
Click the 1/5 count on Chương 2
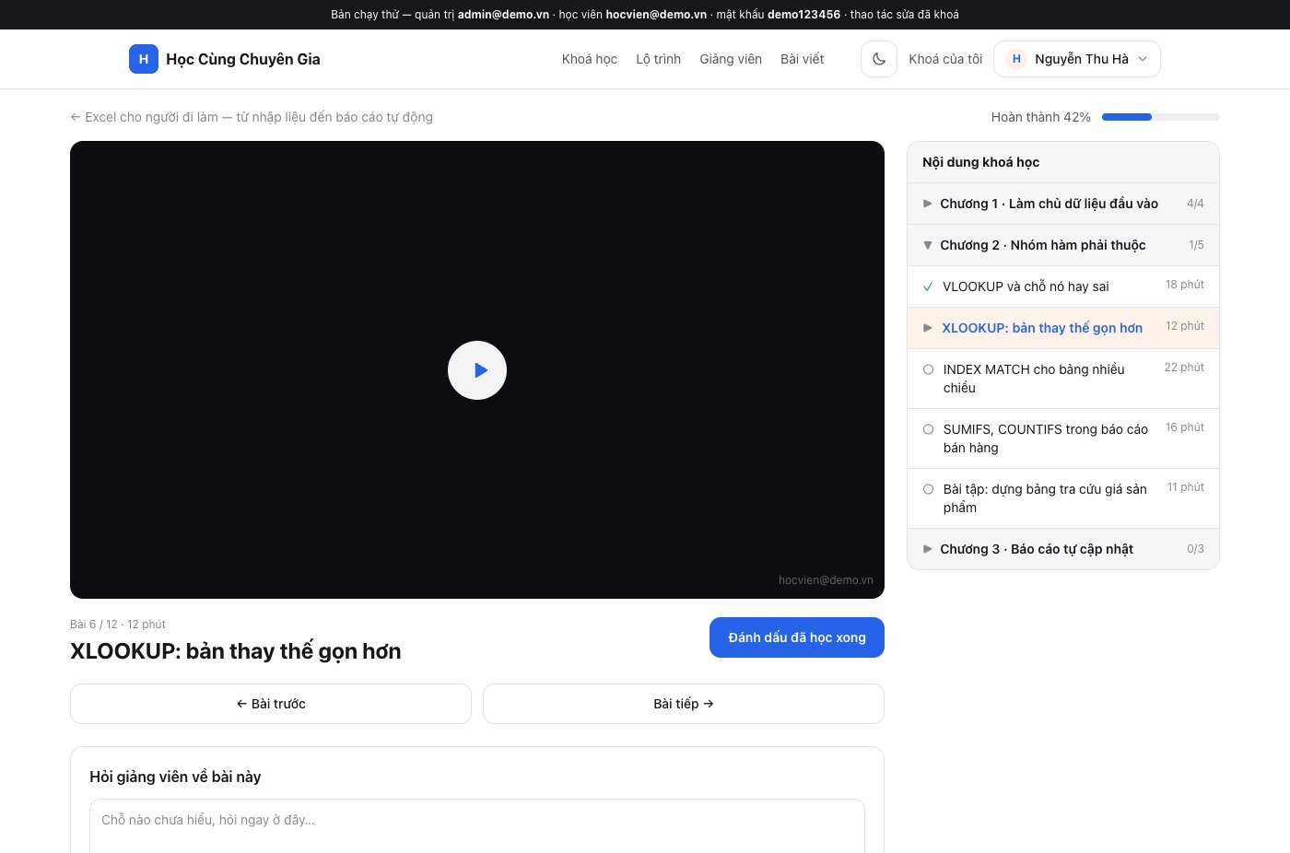pos(1196,245)
